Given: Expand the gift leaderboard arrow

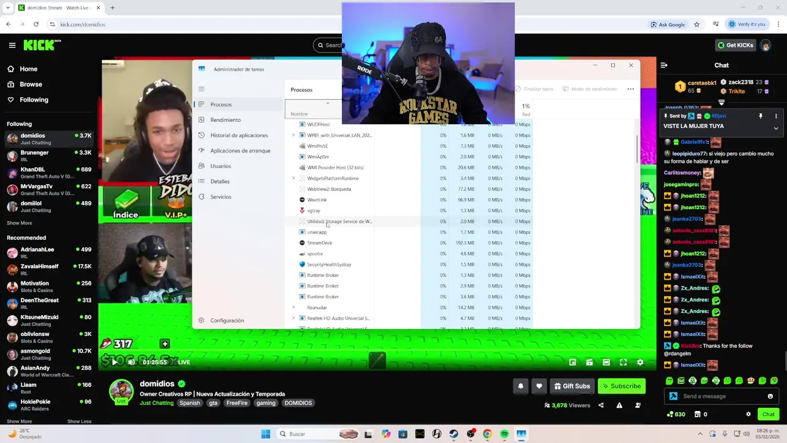Looking at the screenshot, I should 722,103.
